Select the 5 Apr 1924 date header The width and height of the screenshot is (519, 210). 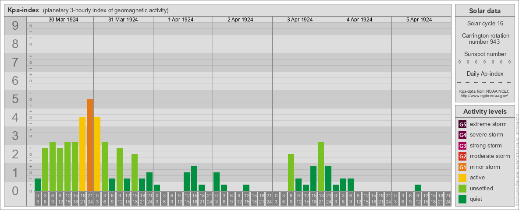click(419, 20)
